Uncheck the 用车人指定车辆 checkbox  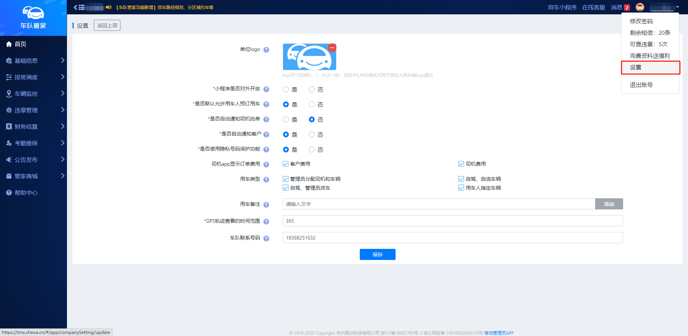[x=461, y=188]
